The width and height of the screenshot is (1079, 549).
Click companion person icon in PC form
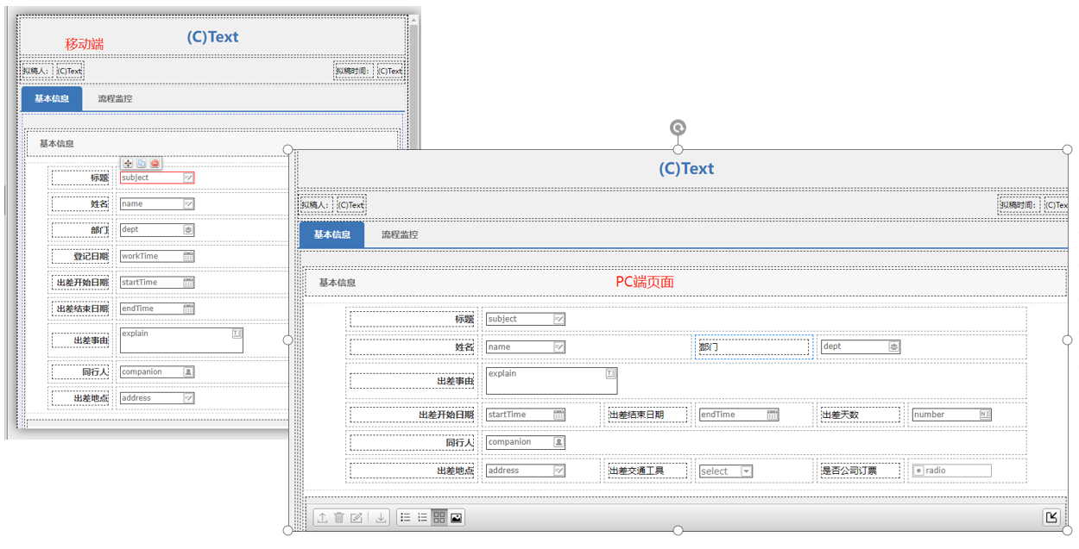point(559,442)
